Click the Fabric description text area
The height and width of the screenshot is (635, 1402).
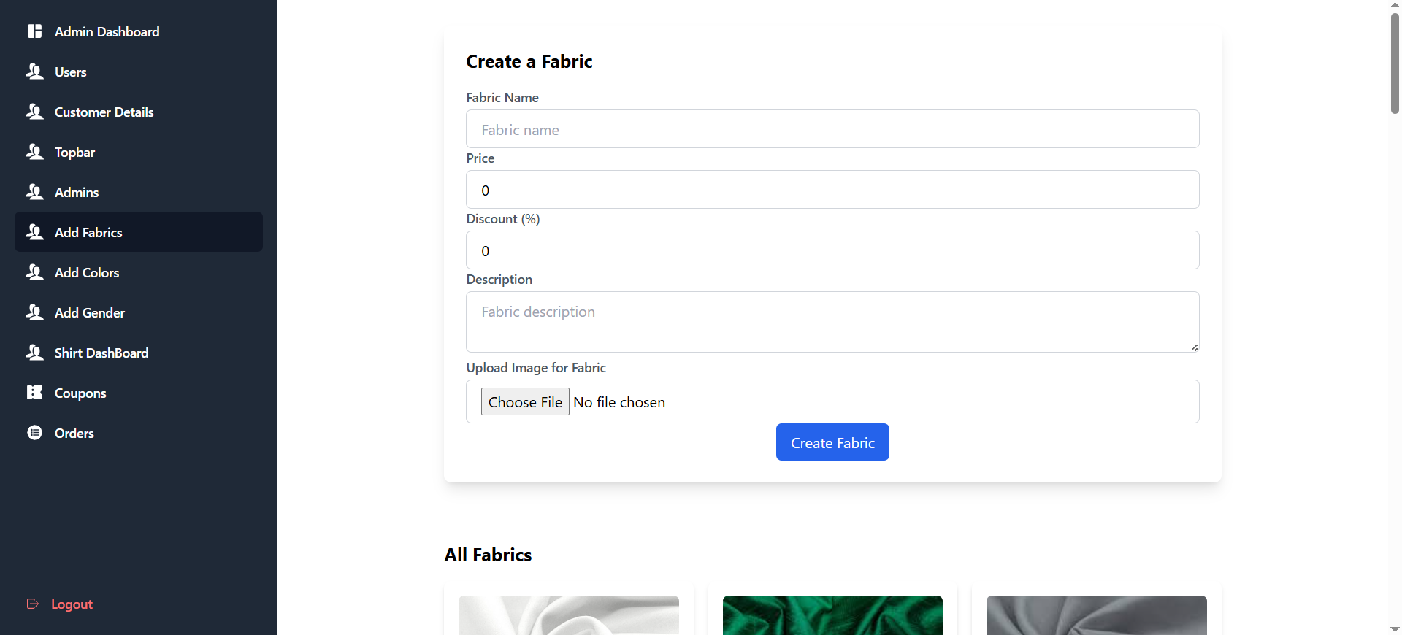pyautogui.click(x=832, y=322)
